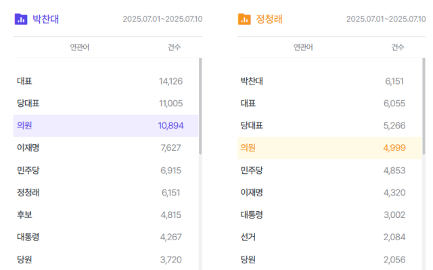Click the date range in the 박찬대 panel

coord(162,19)
